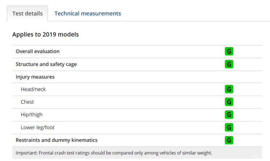
Task: Click the Lower leg/foot G rating badge
Action: click(229, 127)
